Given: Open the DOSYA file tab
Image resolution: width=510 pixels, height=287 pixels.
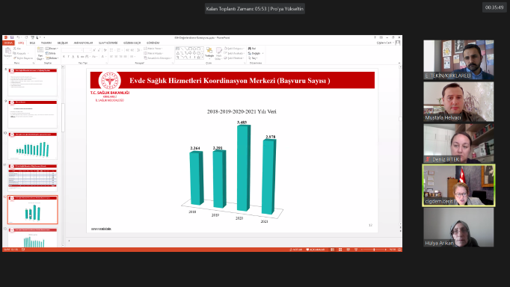Looking at the screenshot, I should [8, 43].
